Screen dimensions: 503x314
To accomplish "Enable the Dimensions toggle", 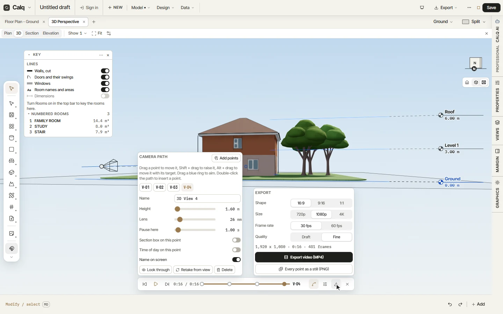I will click(x=105, y=96).
